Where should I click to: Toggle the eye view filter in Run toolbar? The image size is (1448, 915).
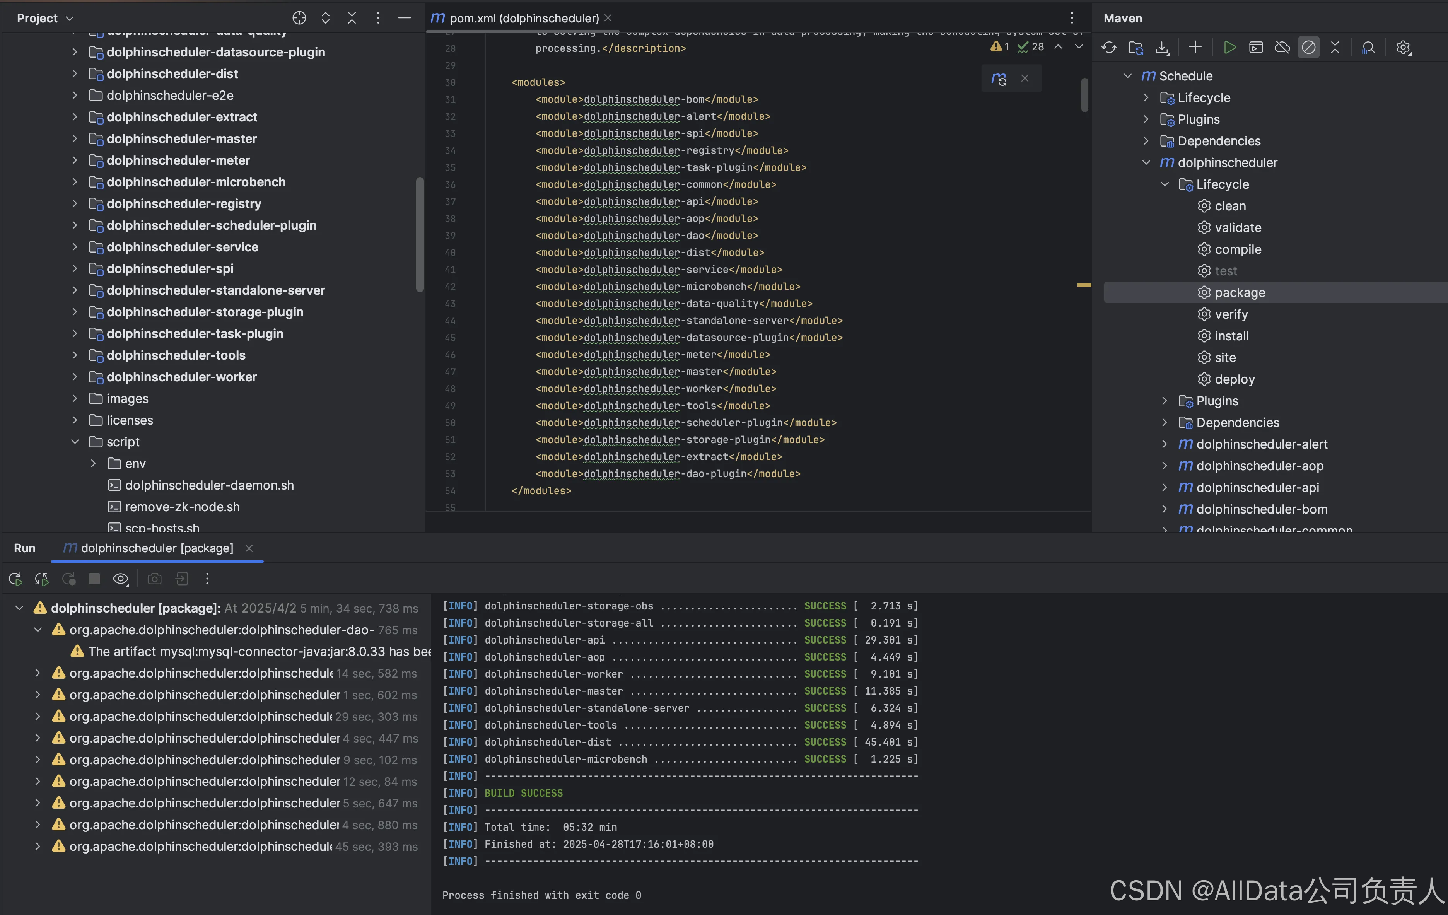121,579
